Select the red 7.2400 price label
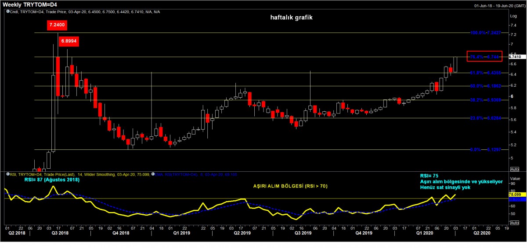 [x=57, y=25]
